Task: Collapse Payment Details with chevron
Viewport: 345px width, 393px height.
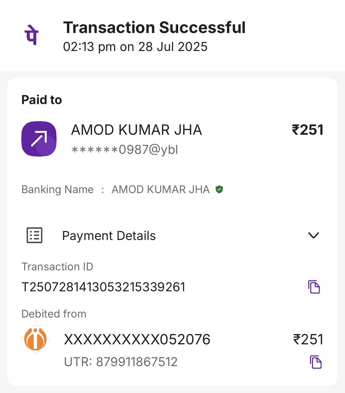Action: pyautogui.click(x=313, y=235)
